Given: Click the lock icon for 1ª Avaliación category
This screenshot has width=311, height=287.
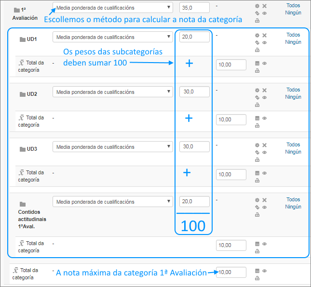Looking at the screenshot, I should click(257, 20).
